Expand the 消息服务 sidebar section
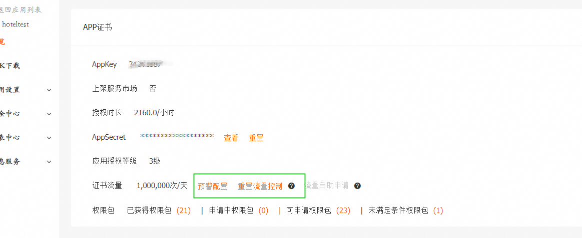The width and height of the screenshot is (582, 238). pyautogui.click(x=25, y=162)
